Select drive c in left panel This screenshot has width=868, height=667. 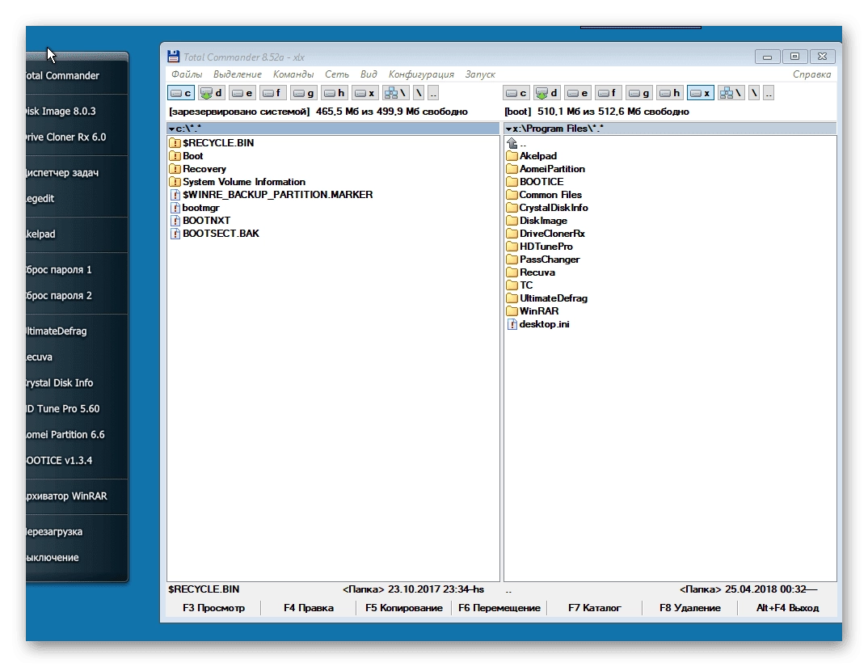pyautogui.click(x=181, y=93)
